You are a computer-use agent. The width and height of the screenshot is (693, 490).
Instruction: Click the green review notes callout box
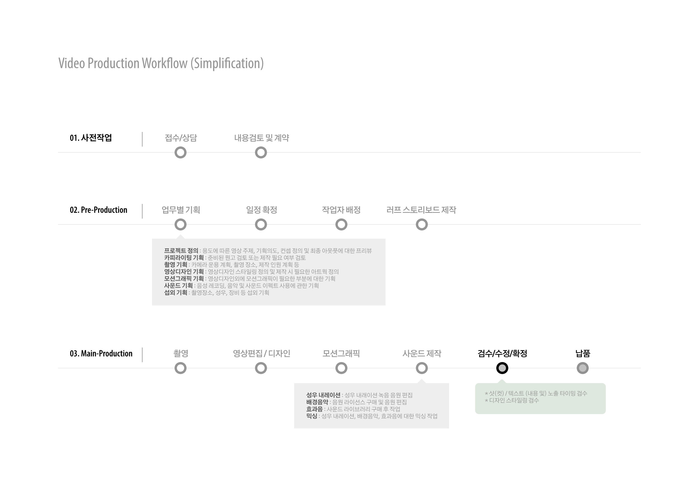click(x=540, y=399)
